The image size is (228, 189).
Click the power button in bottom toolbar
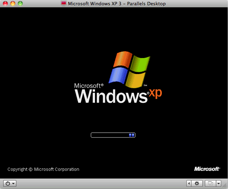coord(8,183)
